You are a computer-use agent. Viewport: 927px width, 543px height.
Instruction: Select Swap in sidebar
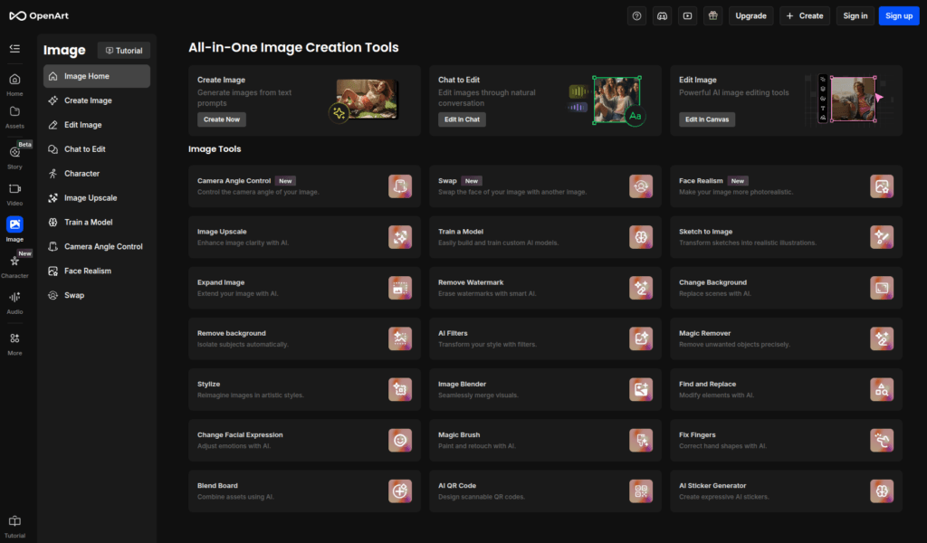click(x=96, y=295)
